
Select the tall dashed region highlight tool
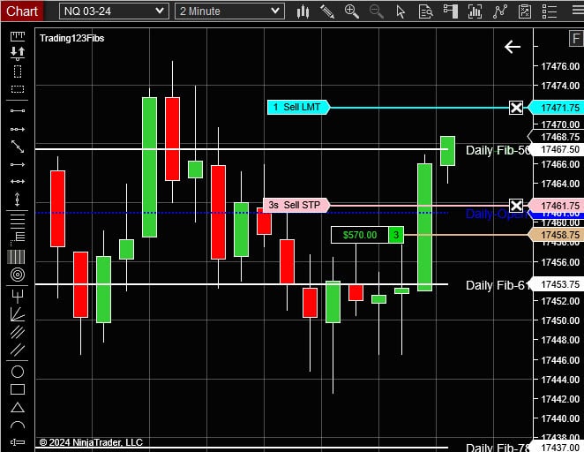pos(18,72)
